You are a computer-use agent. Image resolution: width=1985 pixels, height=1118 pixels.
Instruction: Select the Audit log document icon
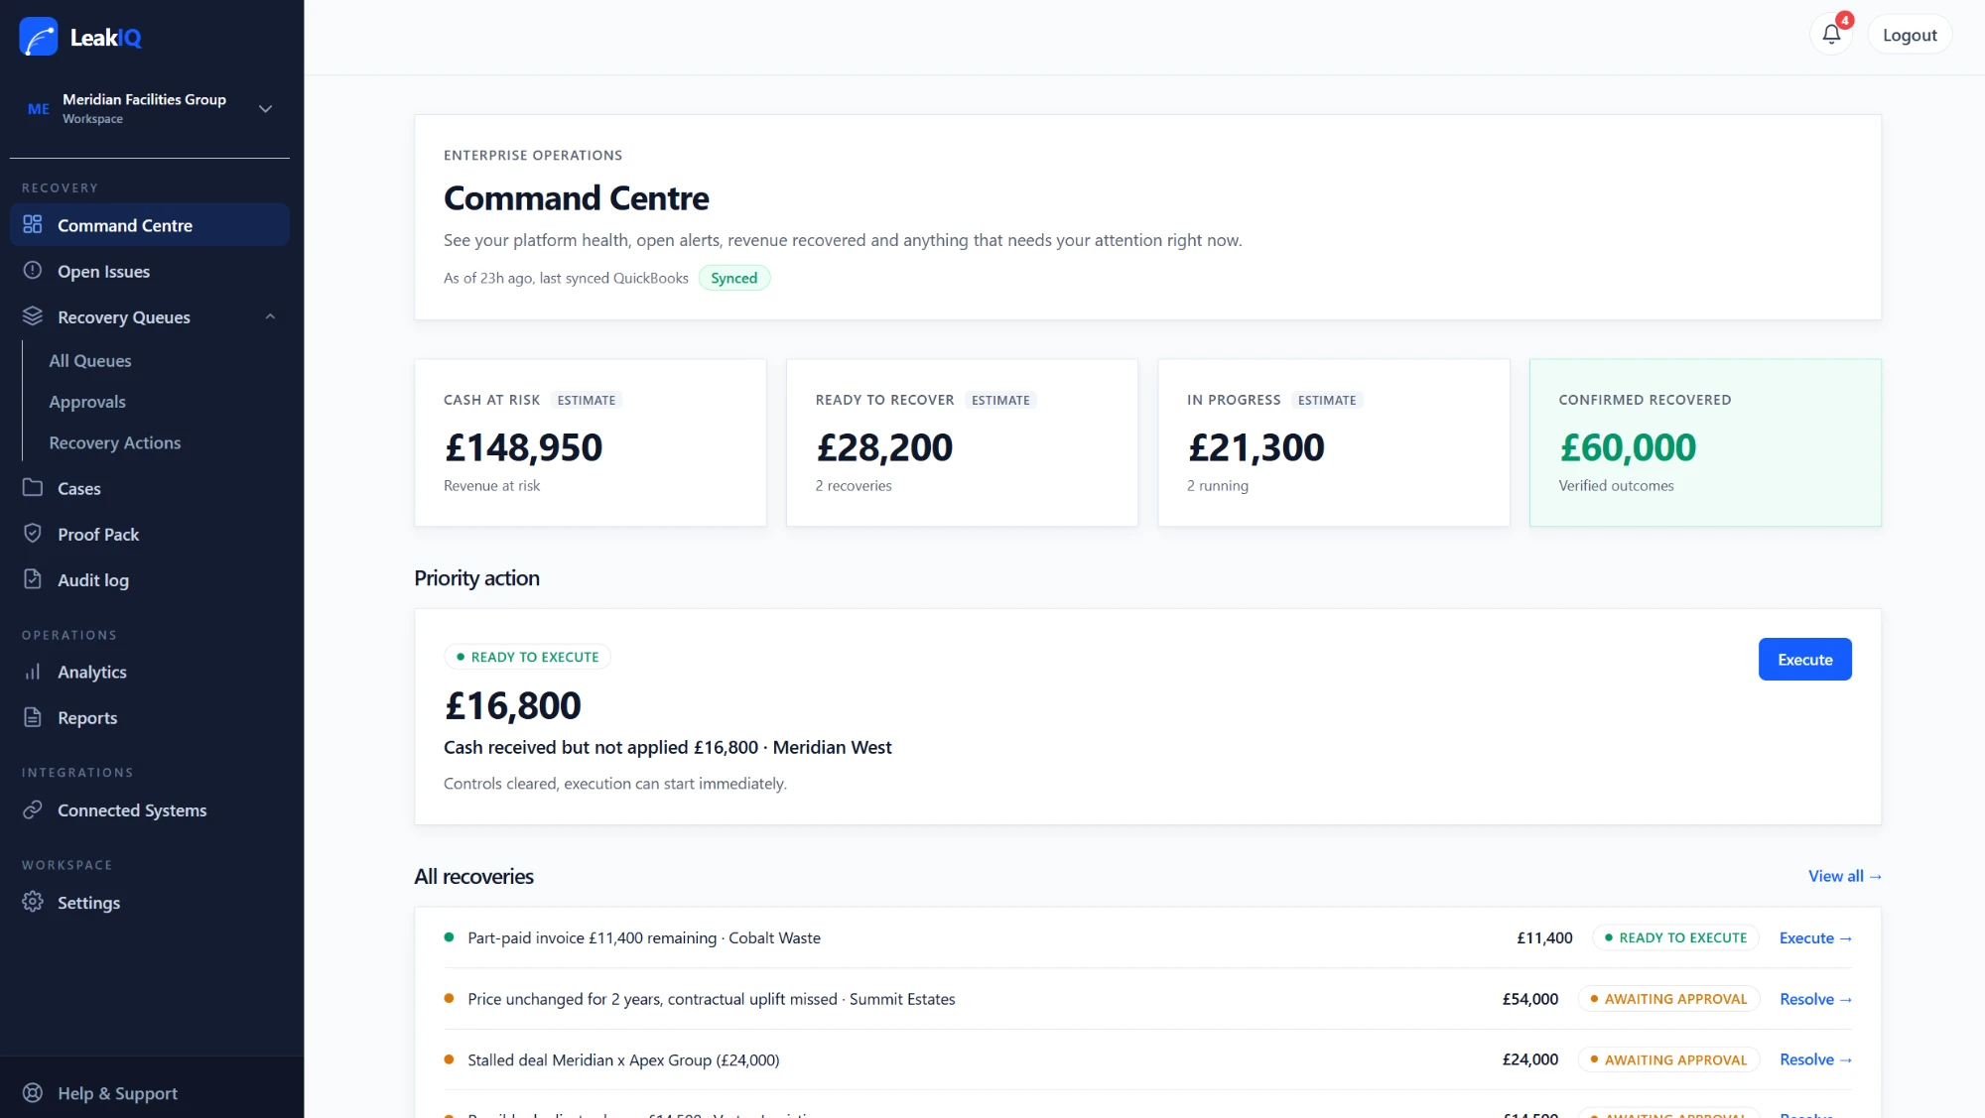pos(33,579)
